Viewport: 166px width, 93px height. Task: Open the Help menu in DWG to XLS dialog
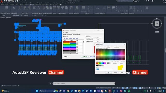point(66,33)
